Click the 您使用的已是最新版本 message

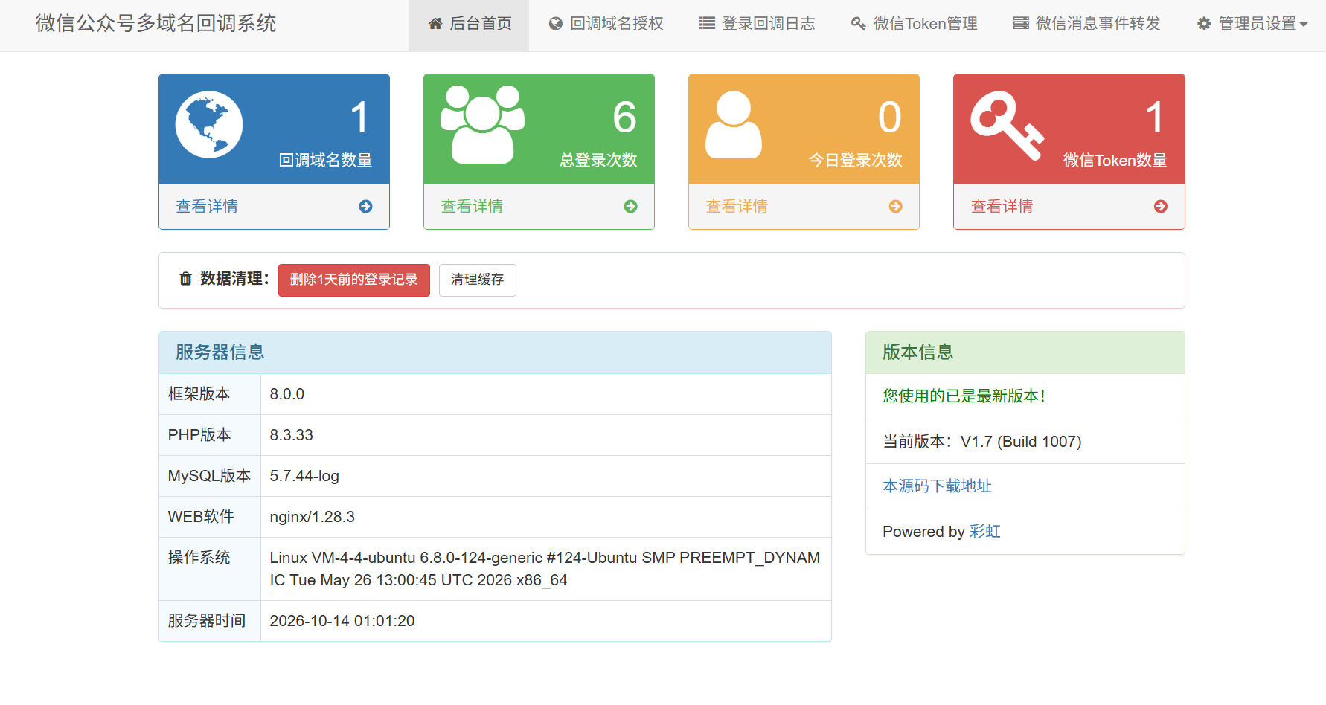tap(964, 396)
